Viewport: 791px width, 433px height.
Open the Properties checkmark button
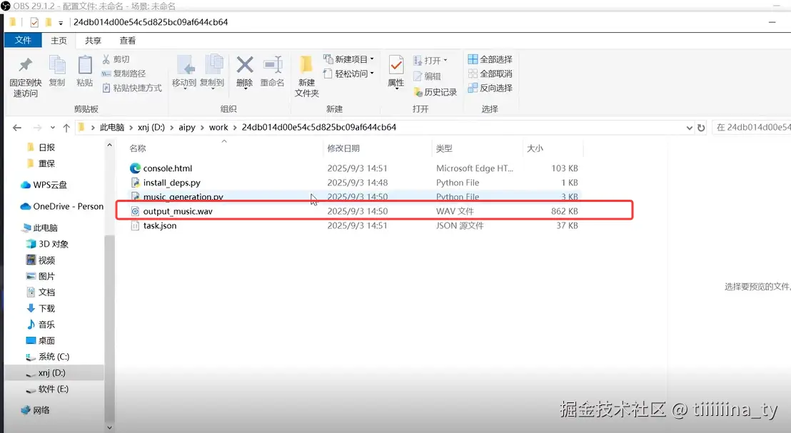coord(396,72)
